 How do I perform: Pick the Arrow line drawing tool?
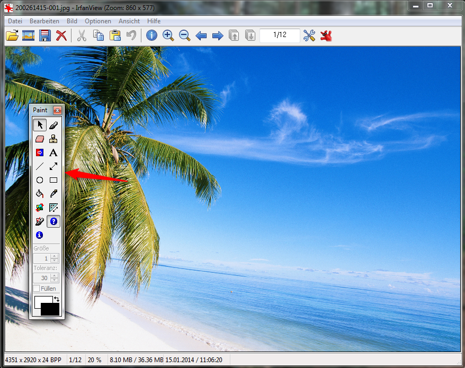(x=53, y=167)
